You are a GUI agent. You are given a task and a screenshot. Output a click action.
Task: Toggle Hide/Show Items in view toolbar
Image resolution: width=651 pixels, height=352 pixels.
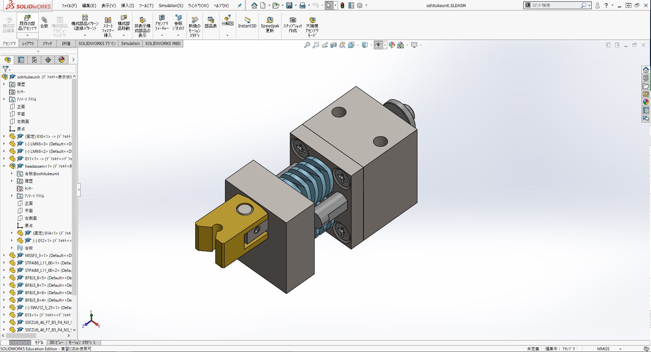click(x=378, y=45)
